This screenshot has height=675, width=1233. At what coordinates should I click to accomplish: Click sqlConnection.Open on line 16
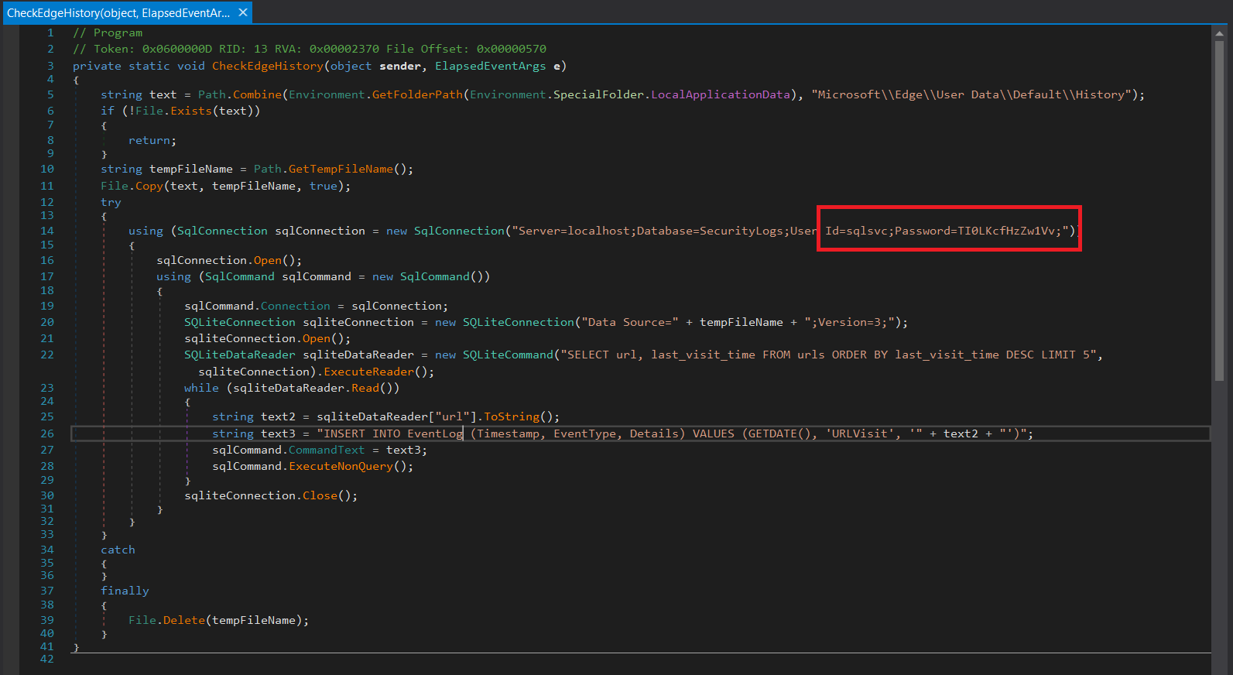(219, 260)
